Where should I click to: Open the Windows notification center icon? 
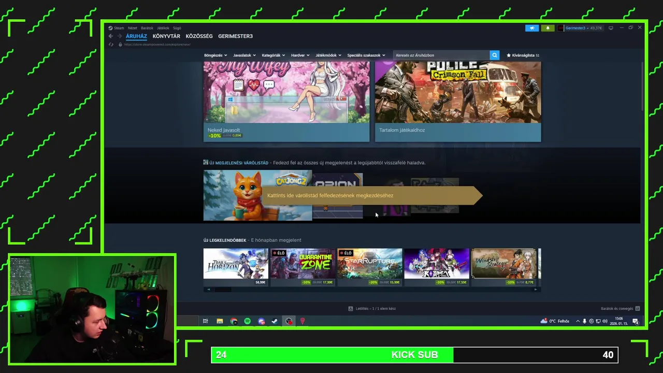[x=636, y=321]
